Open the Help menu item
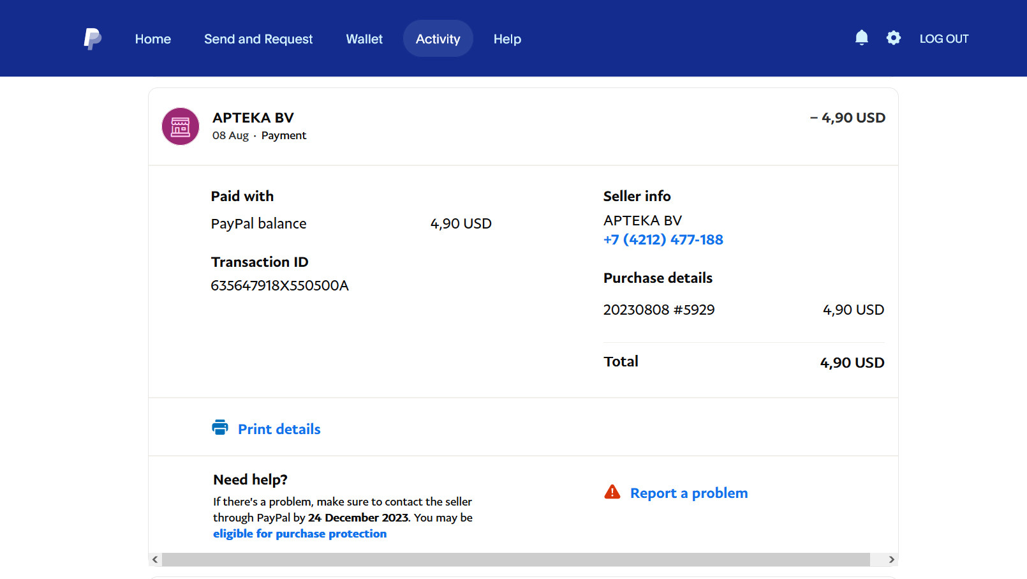Screen dimensions: 1027x579 coord(507,39)
